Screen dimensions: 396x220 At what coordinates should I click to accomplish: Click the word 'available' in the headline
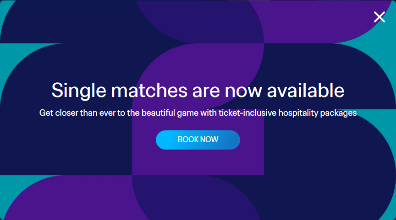pos(306,90)
